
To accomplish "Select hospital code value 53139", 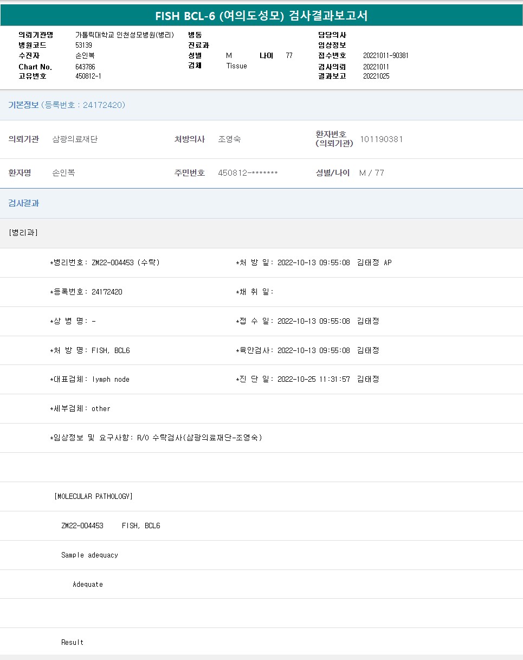I will [83, 46].
